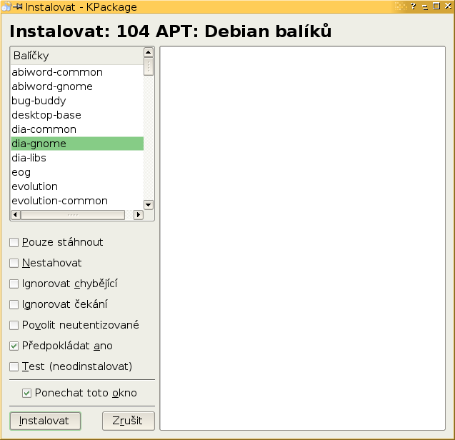Click the horizontal scrollbar handle of package list
This screenshot has height=440, width=455.
pos(73,215)
